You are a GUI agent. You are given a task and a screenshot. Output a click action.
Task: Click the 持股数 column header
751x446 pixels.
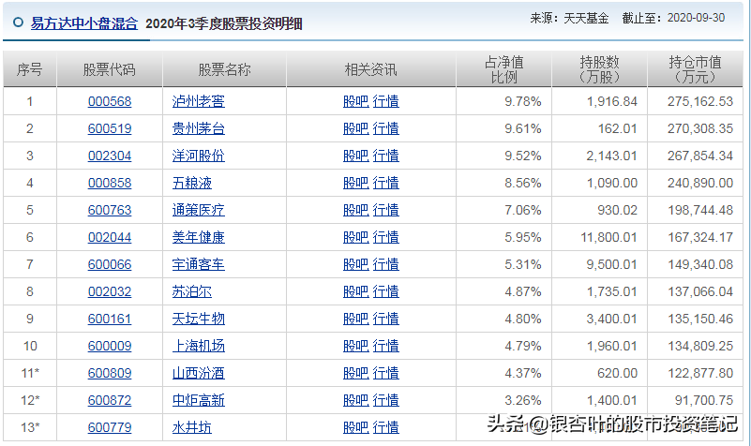click(600, 69)
